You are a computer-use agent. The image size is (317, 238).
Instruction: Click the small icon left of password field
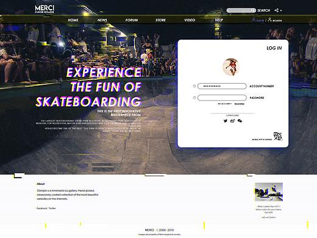(x=194, y=98)
